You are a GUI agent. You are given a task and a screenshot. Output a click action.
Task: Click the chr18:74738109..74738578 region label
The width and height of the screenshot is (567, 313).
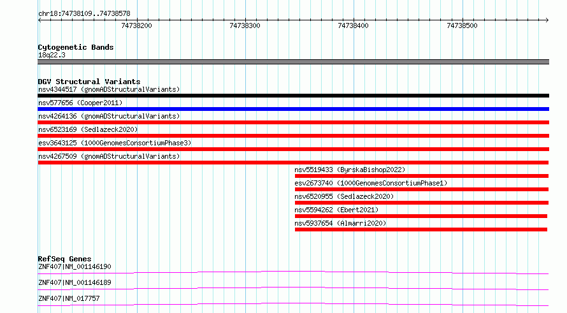pyautogui.click(x=84, y=13)
